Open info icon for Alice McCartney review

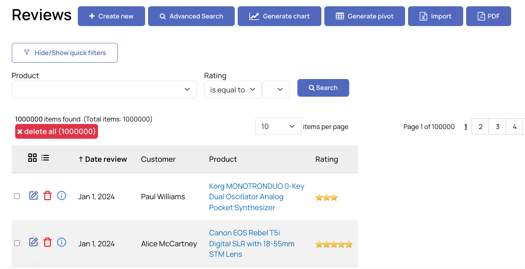61,242
